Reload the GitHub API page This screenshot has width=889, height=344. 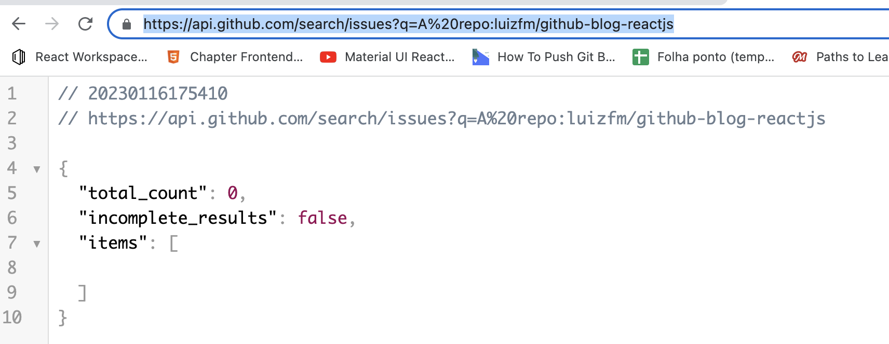tap(85, 23)
